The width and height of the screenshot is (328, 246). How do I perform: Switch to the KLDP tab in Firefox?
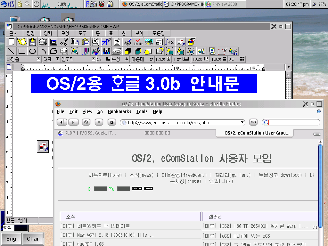[86, 133]
